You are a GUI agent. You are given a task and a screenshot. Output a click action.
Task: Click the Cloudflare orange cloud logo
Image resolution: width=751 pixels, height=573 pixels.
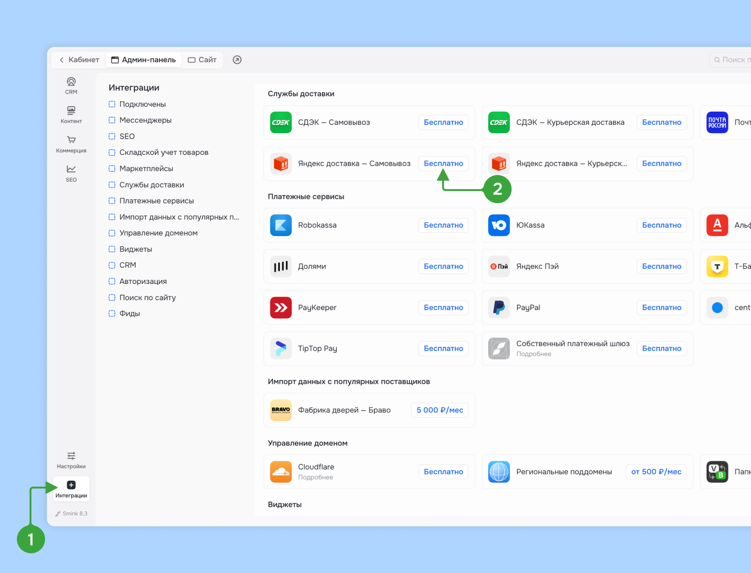pyautogui.click(x=281, y=472)
